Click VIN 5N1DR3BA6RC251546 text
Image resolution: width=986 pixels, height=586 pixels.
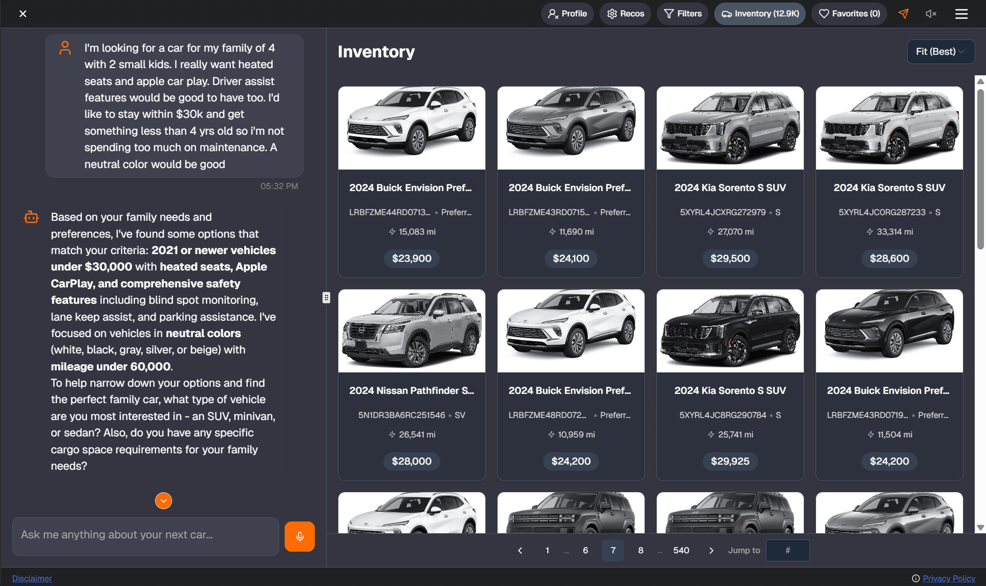pyautogui.click(x=402, y=415)
